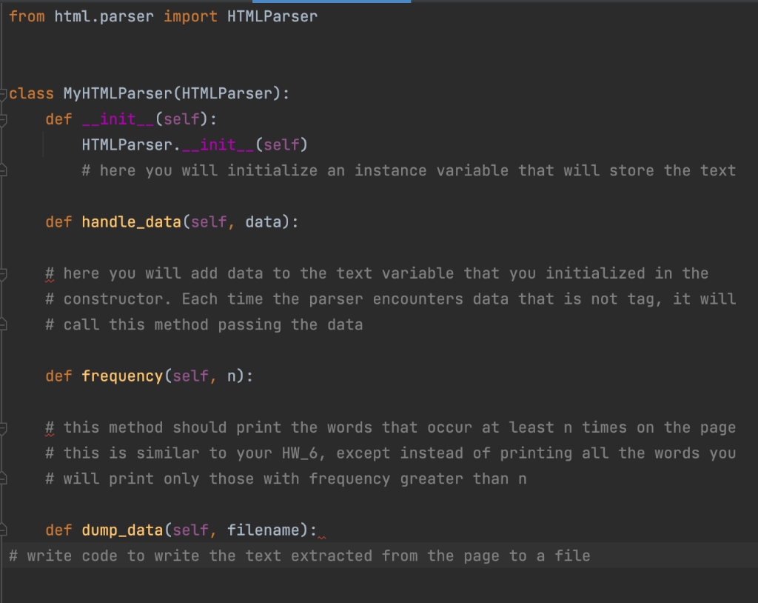758x603 pixels.
Task: Select the n parameter in frequency
Action: point(234,376)
